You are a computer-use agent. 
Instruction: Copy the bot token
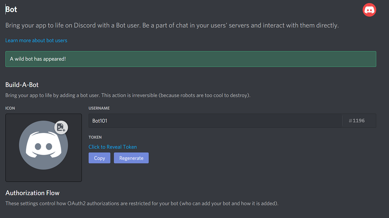click(x=99, y=158)
